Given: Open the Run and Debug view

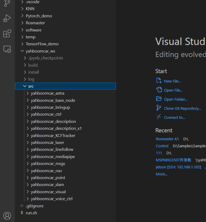Looking at the screenshot, I should (7, 18).
